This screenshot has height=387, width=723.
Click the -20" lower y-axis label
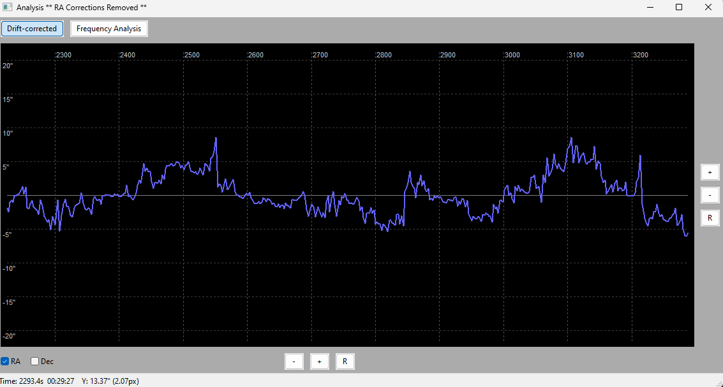point(8,336)
